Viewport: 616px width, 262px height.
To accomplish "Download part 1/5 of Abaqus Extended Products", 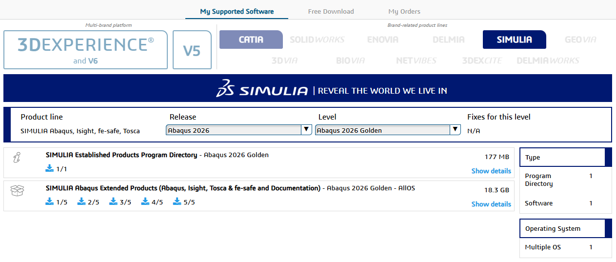I will click(x=56, y=202).
